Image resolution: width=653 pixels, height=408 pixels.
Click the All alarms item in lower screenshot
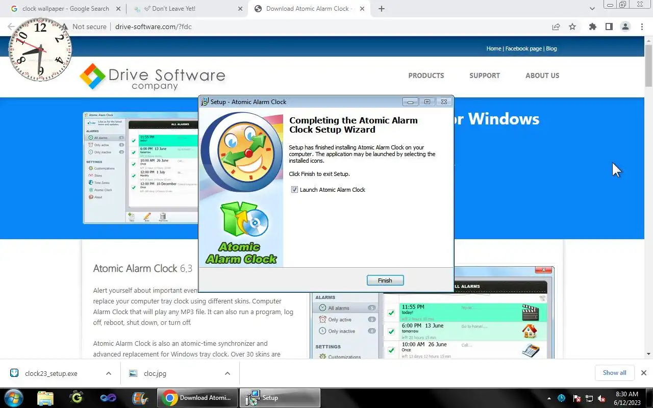(345, 308)
